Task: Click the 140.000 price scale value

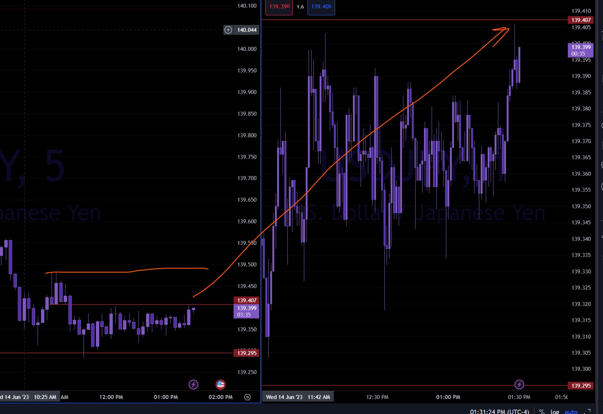Action: coord(247,49)
